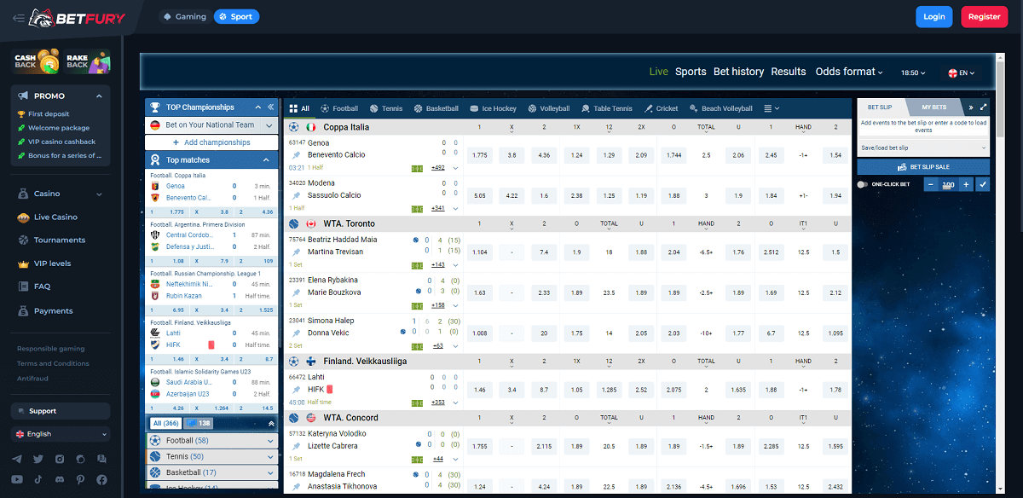Filter live events by Cricket
This screenshot has height=498, width=1023.
(x=662, y=108)
